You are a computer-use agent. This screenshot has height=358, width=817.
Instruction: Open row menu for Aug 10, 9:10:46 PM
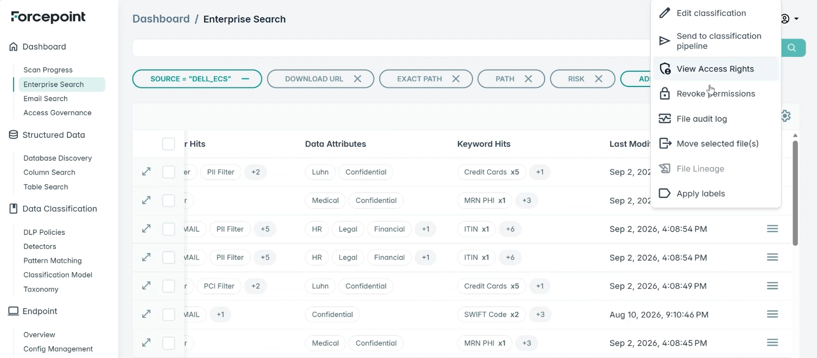772,314
